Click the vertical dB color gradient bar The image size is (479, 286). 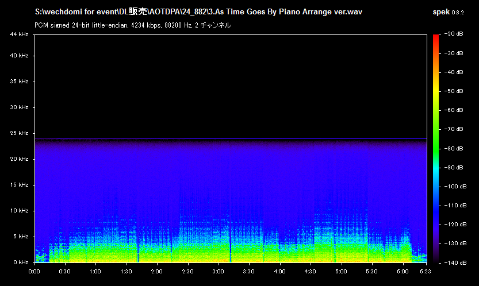(x=436, y=149)
